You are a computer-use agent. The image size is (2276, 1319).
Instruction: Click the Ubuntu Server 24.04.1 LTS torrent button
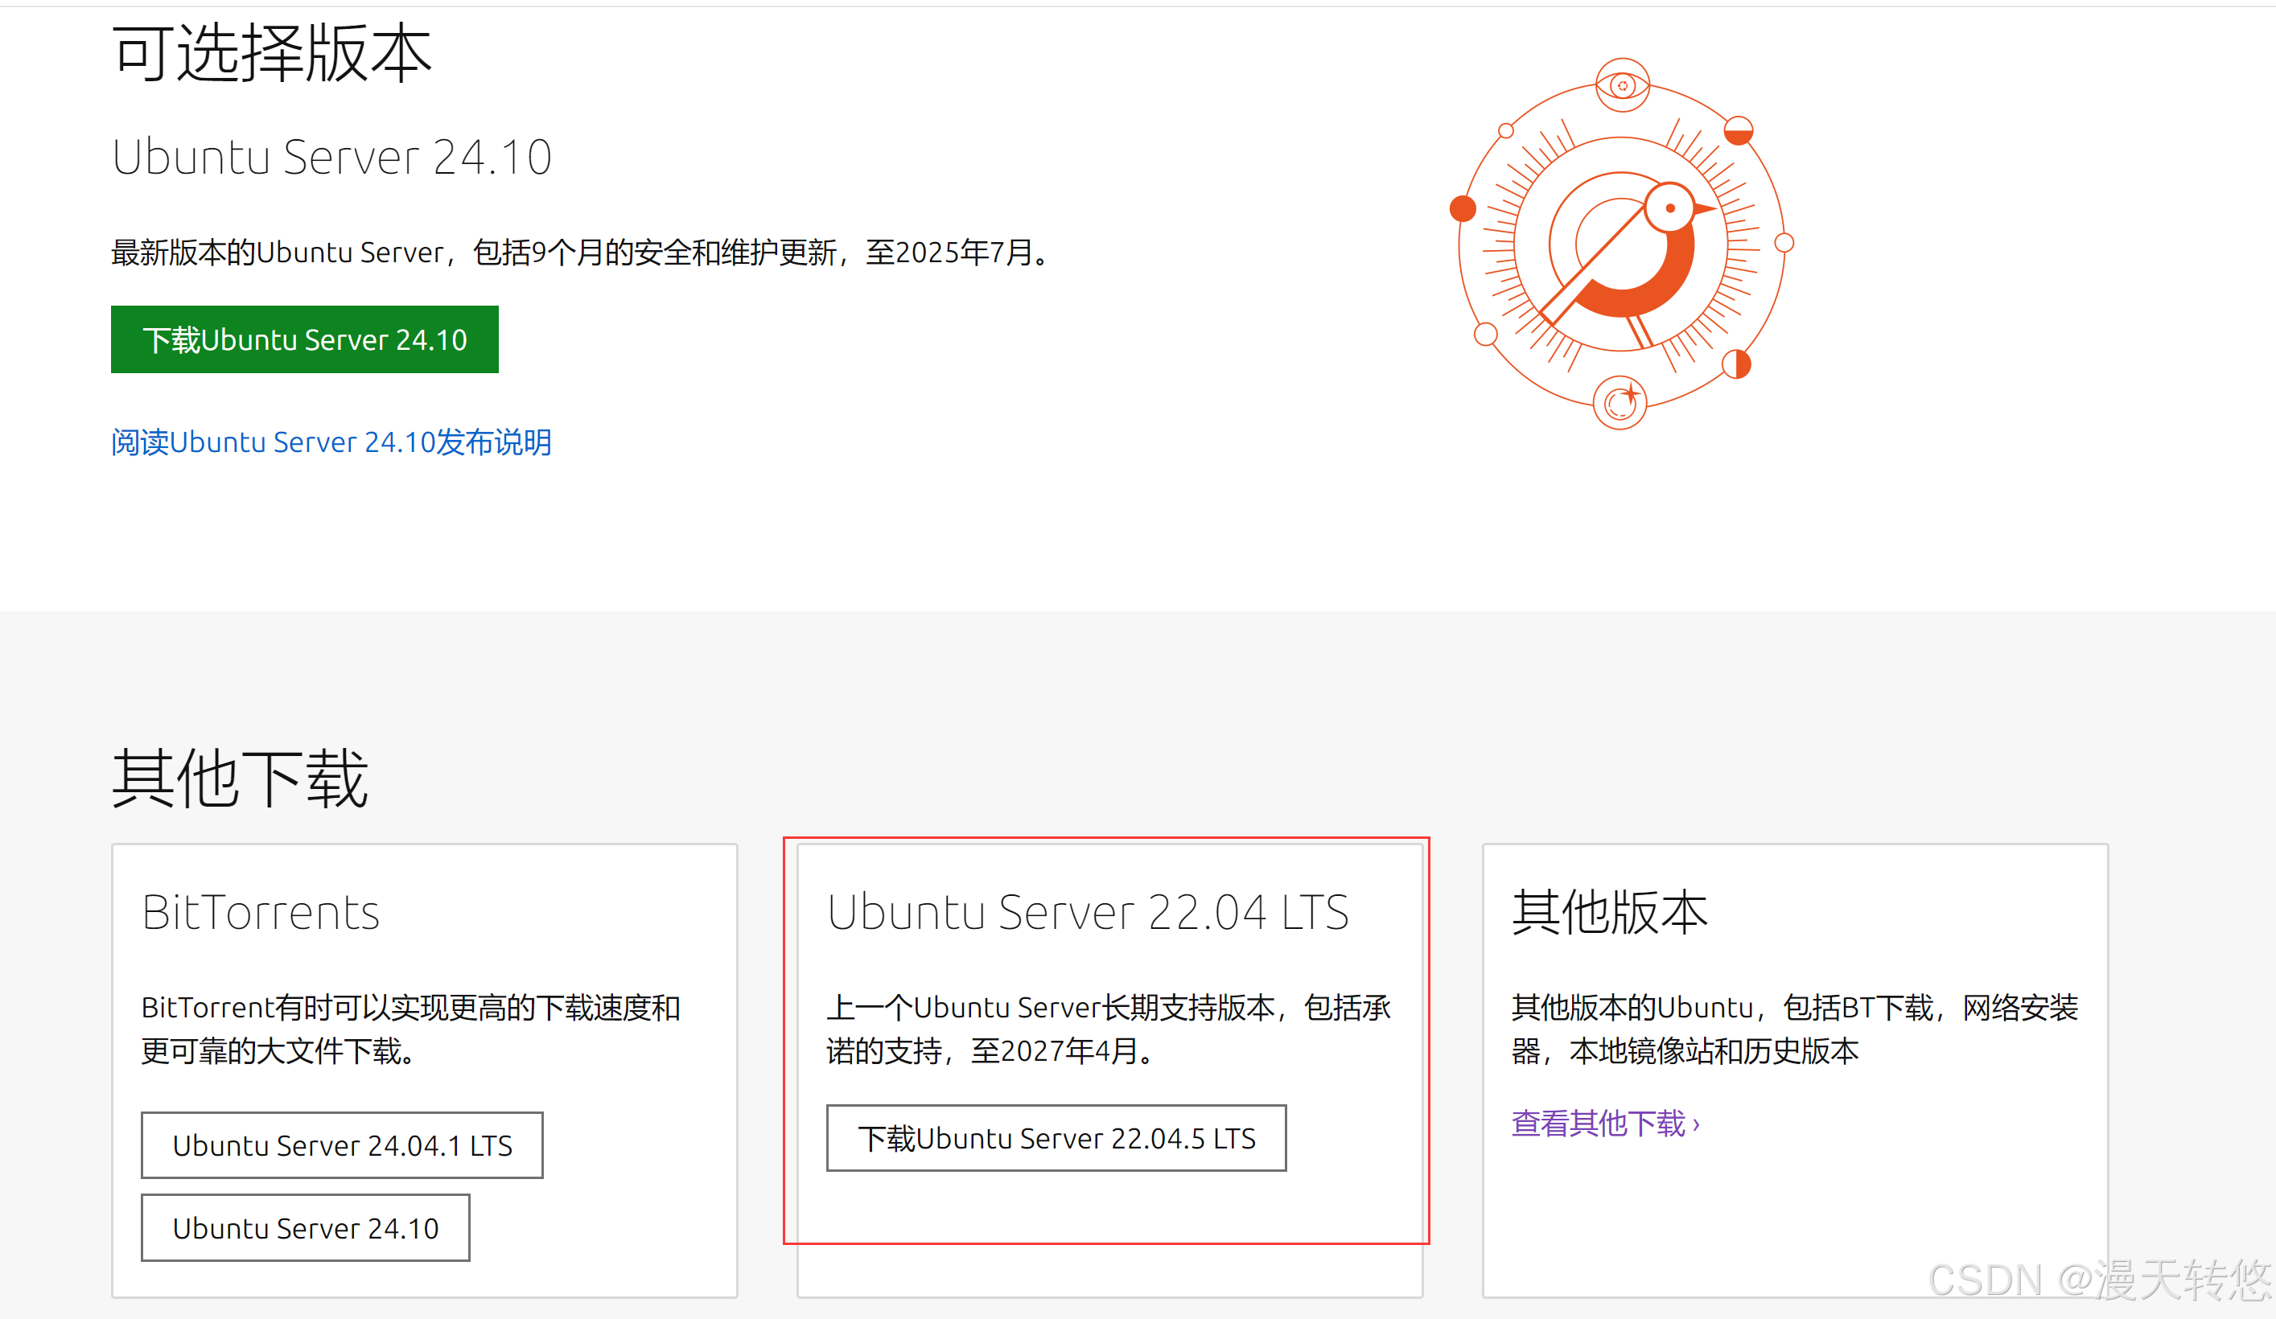tap(342, 1144)
